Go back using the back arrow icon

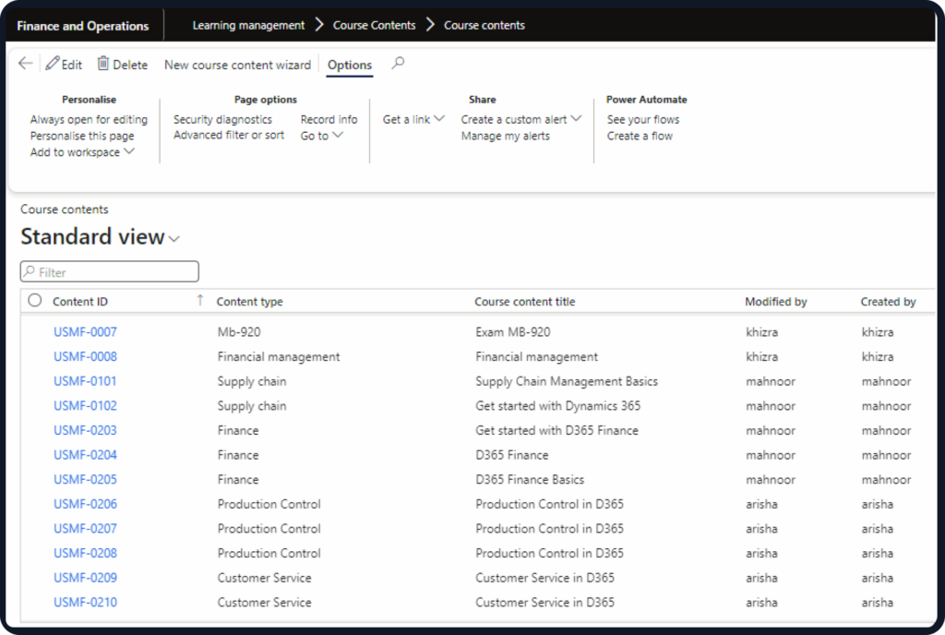(25, 64)
